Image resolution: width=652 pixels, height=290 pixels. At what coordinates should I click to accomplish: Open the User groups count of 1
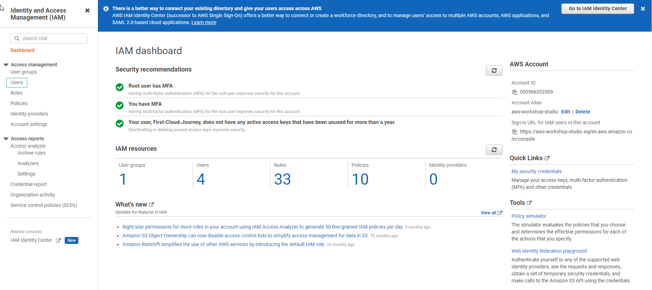pos(123,179)
